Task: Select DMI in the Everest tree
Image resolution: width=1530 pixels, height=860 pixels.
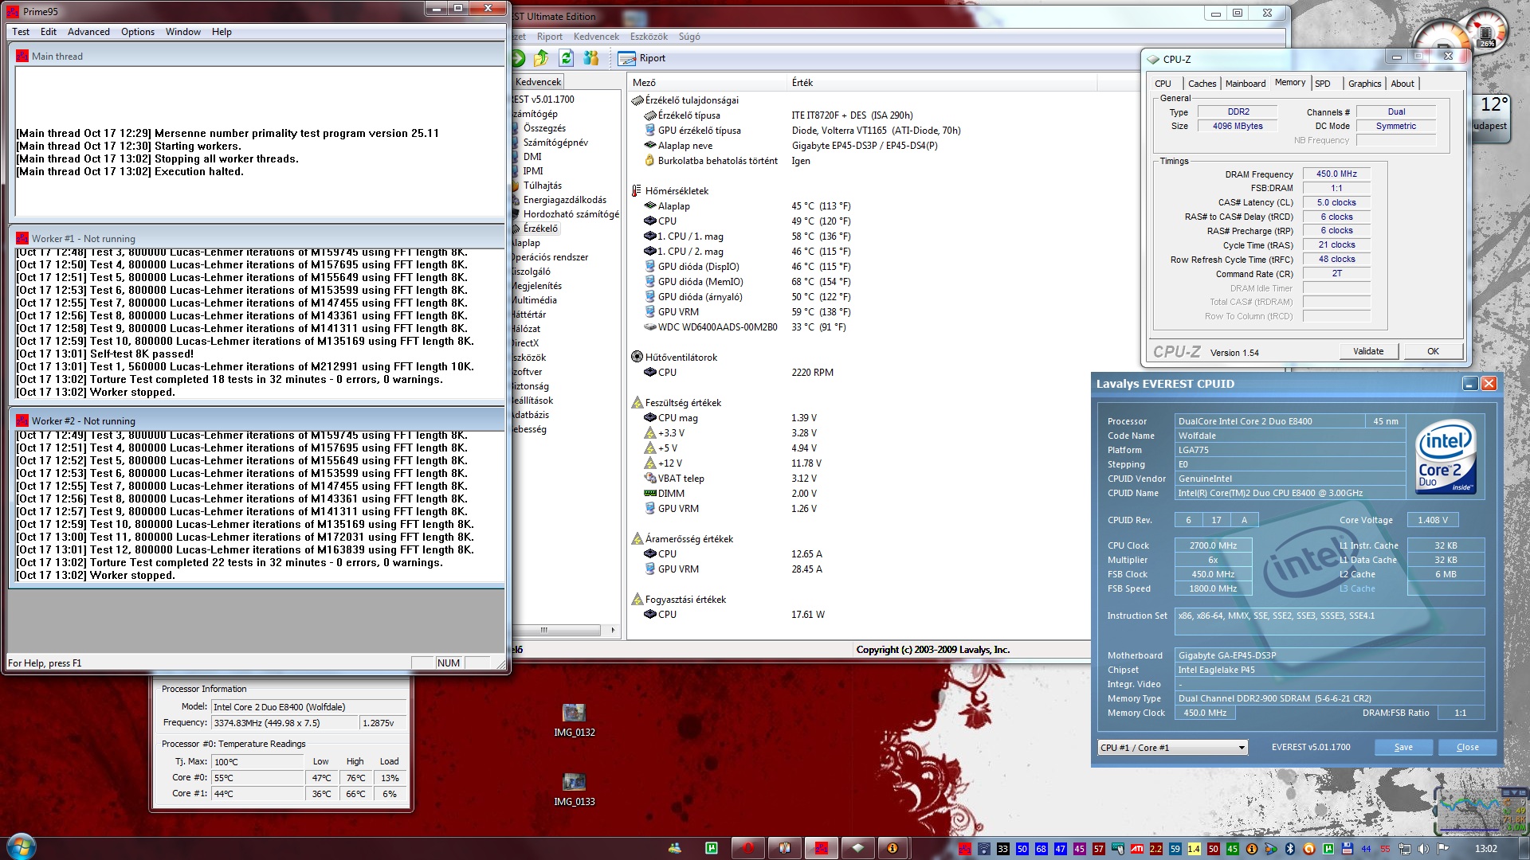Action: (x=532, y=157)
